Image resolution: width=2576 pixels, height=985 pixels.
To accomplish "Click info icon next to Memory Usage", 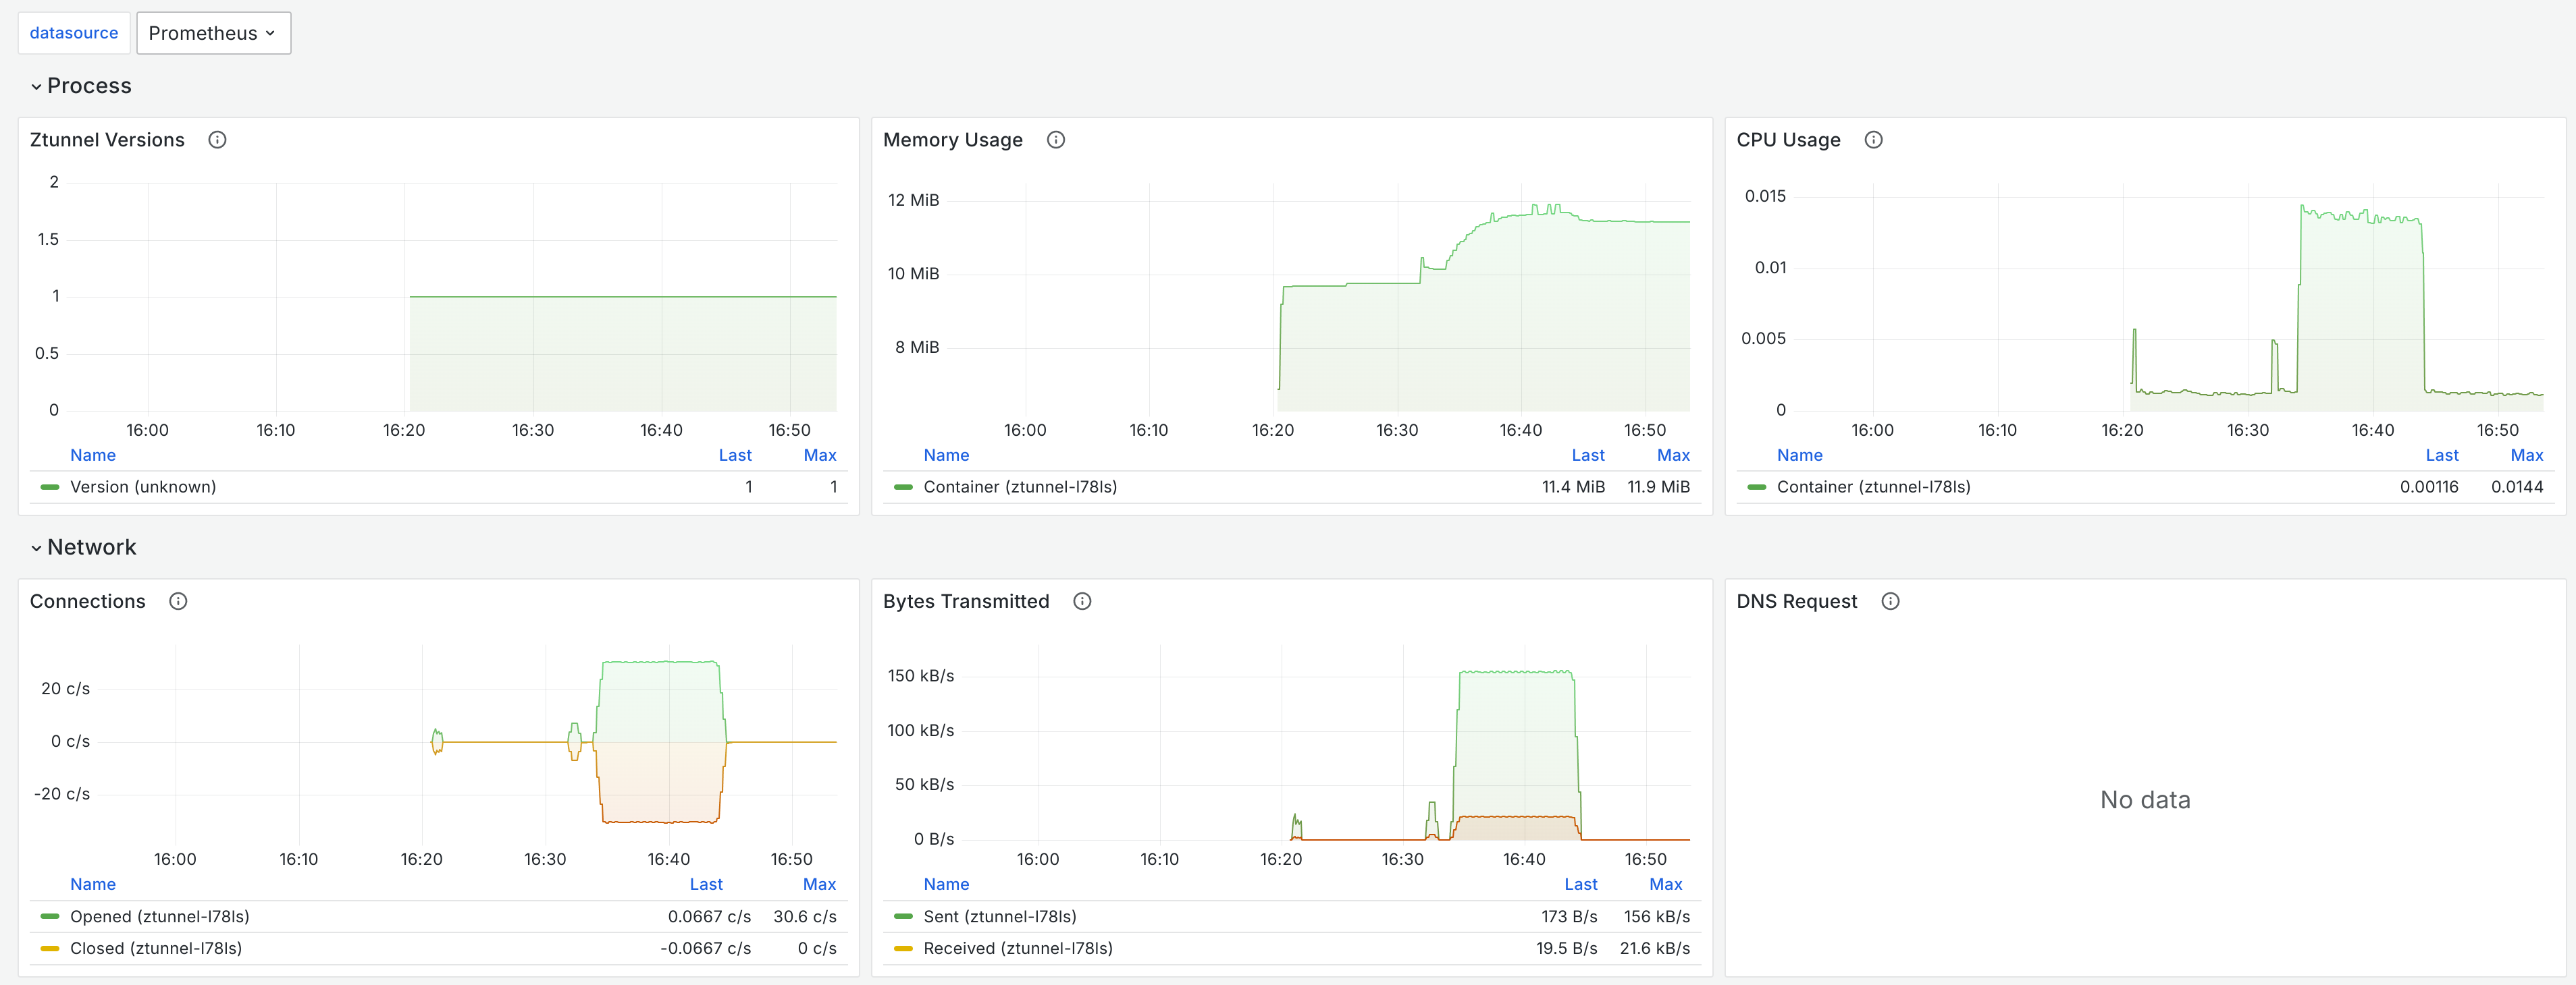I will [1055, 140].
